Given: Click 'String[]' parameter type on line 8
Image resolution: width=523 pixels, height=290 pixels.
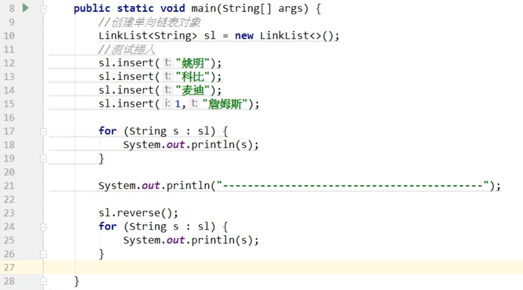Looking at the screenshot, I should click(x=247, y=8).
